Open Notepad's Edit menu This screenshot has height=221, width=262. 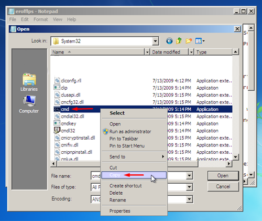25,19
